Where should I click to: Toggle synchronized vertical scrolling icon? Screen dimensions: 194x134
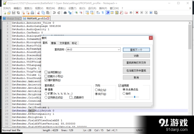pos(87,13)
